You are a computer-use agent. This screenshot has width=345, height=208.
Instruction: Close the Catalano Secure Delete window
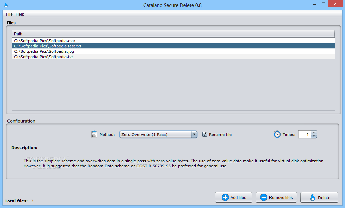[335, 4]
